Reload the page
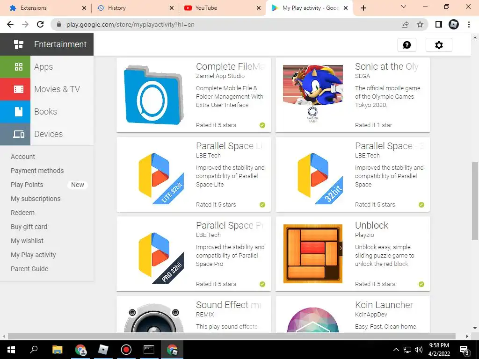This screenshot has width=479, height=359. click(40, 24)
